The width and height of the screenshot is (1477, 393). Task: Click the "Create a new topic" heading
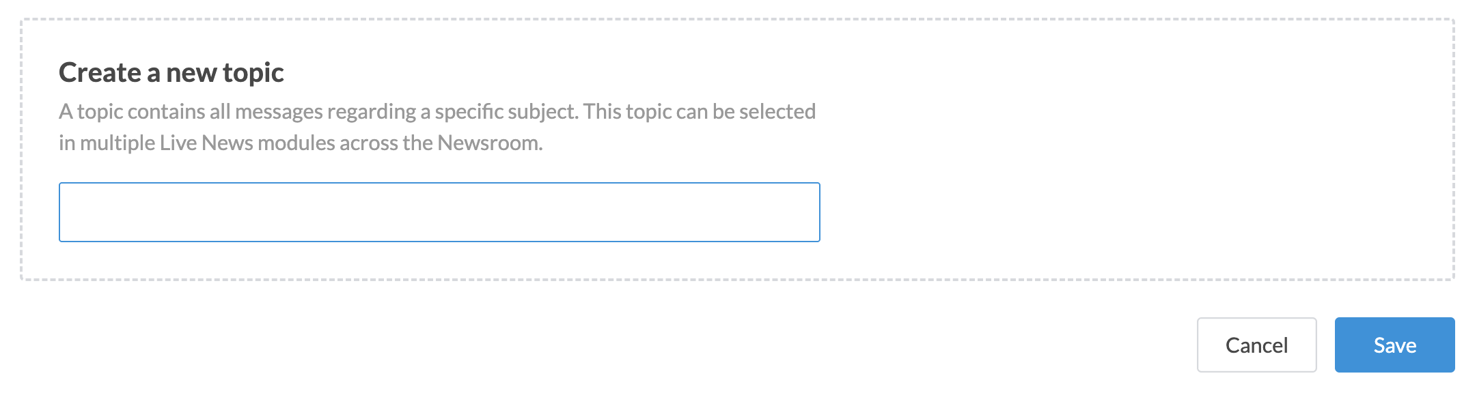tap(171, 73)
